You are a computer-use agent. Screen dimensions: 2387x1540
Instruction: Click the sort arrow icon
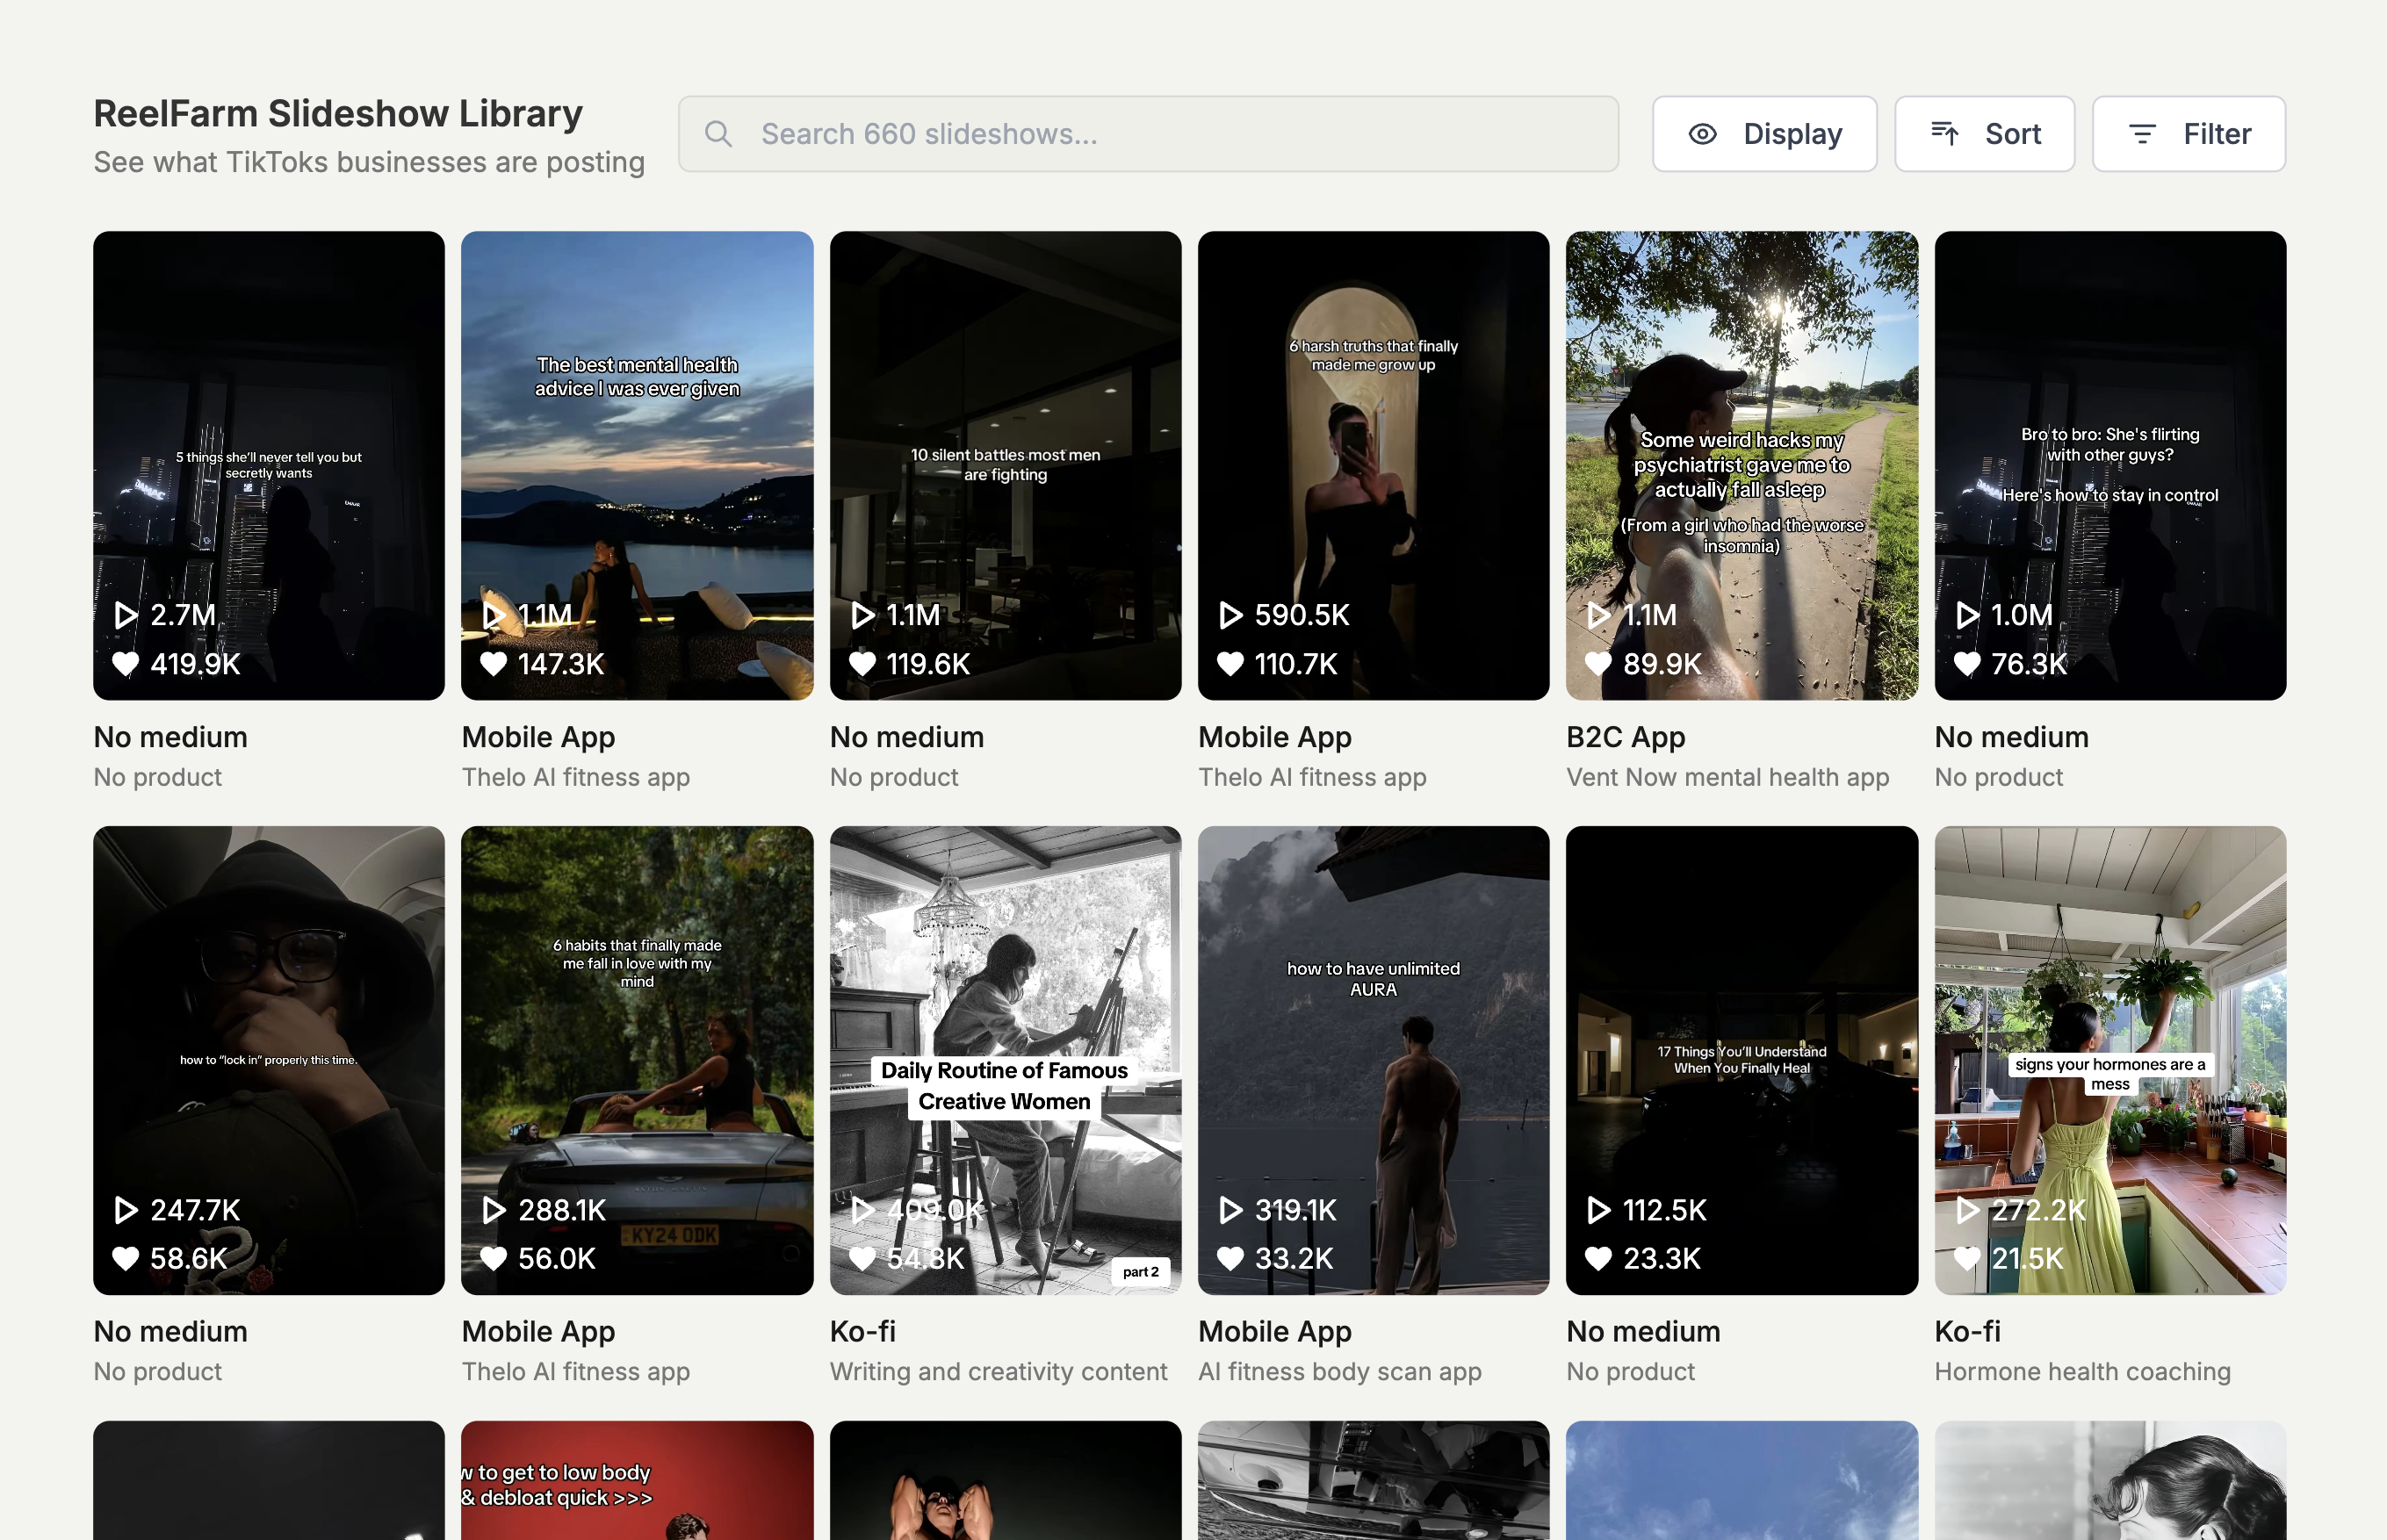pyautogui.click(x=1944, y=134)
